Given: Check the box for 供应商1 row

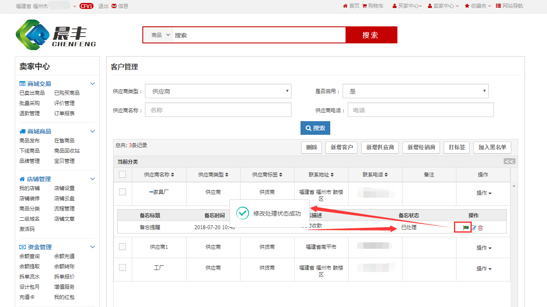Looking at the screenshot, I should pos(122,247).
